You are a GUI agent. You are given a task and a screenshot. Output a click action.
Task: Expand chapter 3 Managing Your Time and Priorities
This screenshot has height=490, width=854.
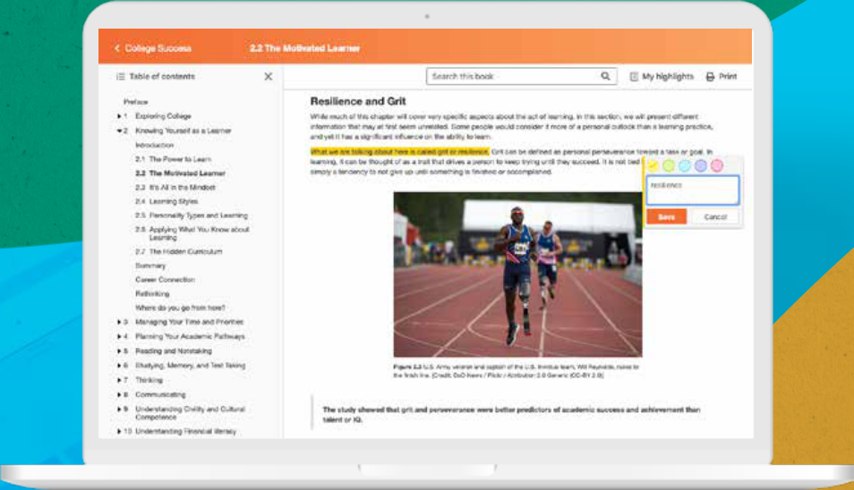click(119, 322)
